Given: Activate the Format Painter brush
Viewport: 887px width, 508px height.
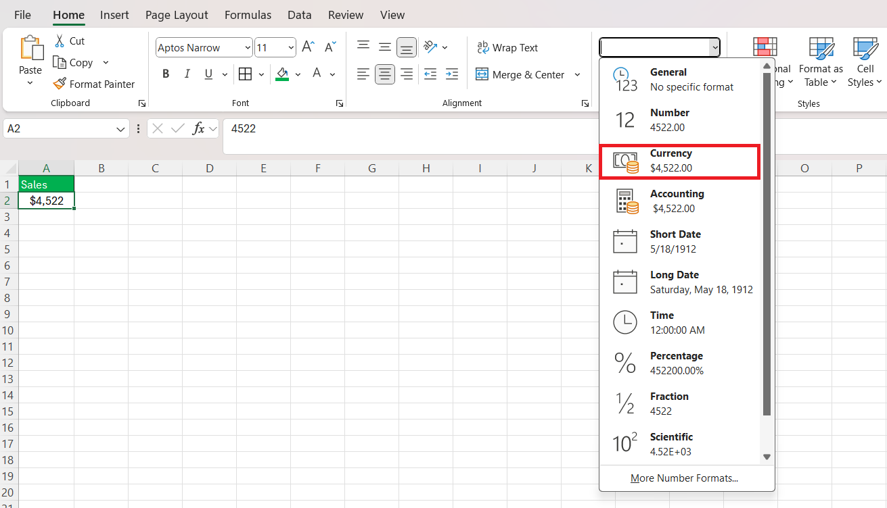Looking at the screenshot, I should (x=60, y=84).
